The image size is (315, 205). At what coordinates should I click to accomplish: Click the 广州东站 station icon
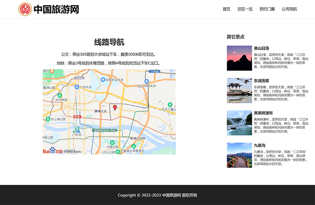coord(77,87)
